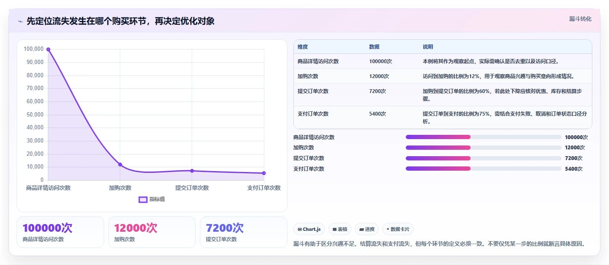Click the chart data point above the 加购次数 axis label
The width and height of the screenshot is (609, 265).
pyautogui.click(x=120, y=164)
